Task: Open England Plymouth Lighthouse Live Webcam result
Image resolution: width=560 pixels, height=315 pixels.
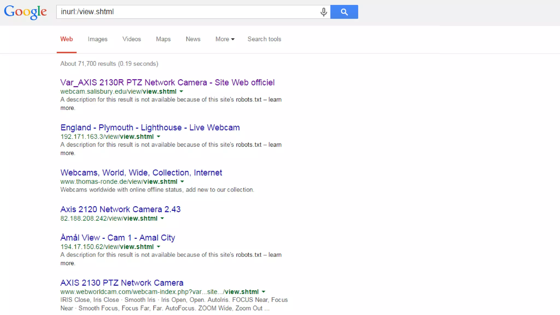Action: [x=150, y=127]
